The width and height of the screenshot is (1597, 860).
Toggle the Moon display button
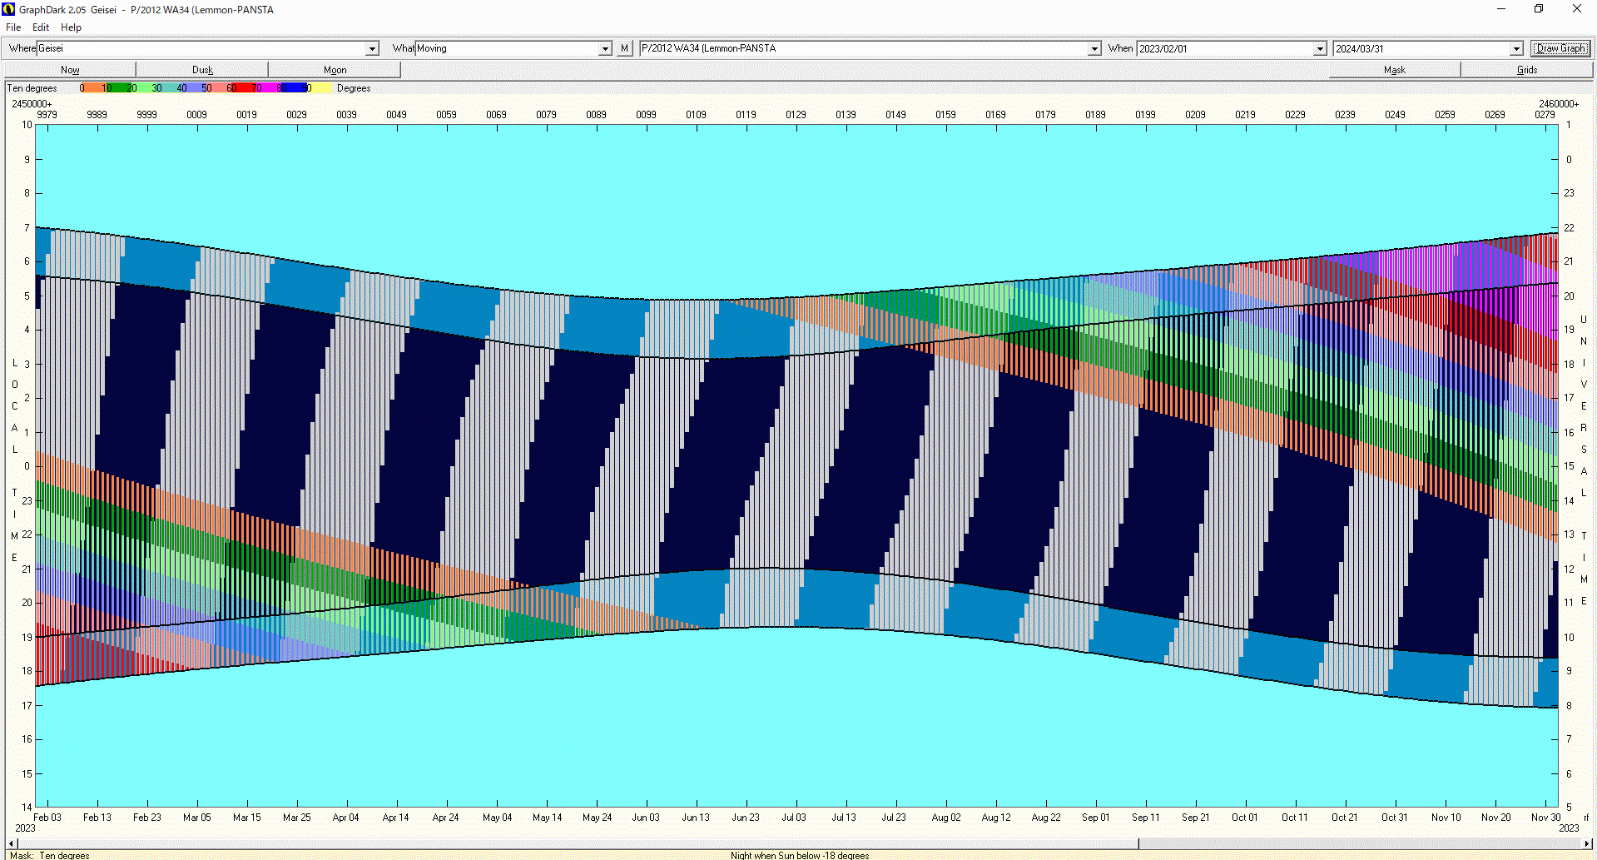(x=335, y=70)
